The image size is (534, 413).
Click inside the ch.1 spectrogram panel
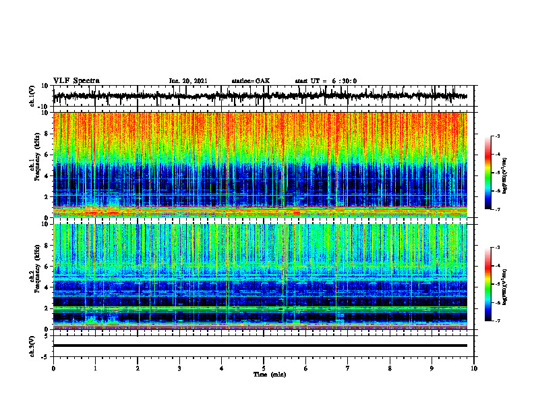(x=260, y=165)
